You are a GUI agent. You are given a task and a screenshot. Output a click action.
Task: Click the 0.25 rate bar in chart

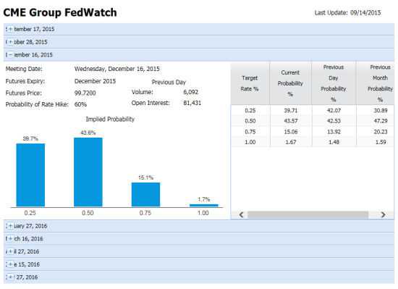coord(30,175)
